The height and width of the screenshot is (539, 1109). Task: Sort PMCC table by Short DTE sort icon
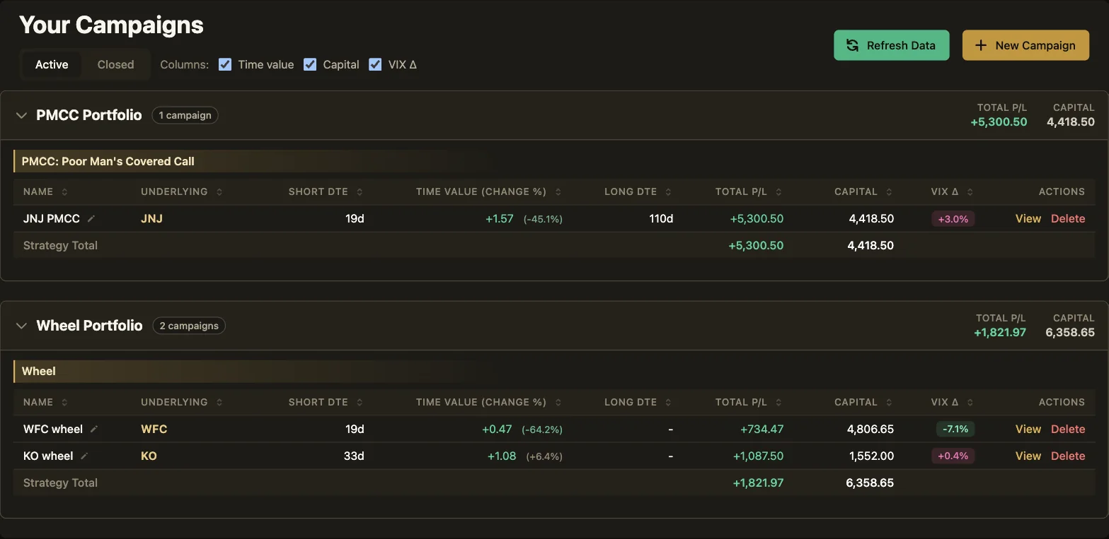point(360,192)
